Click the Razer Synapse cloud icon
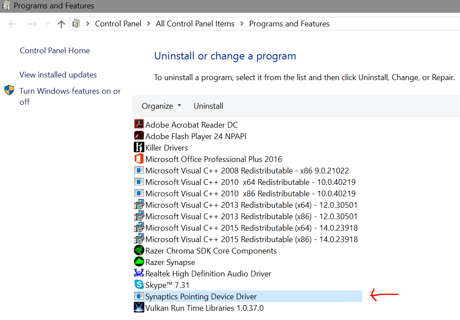 point(139,261)
